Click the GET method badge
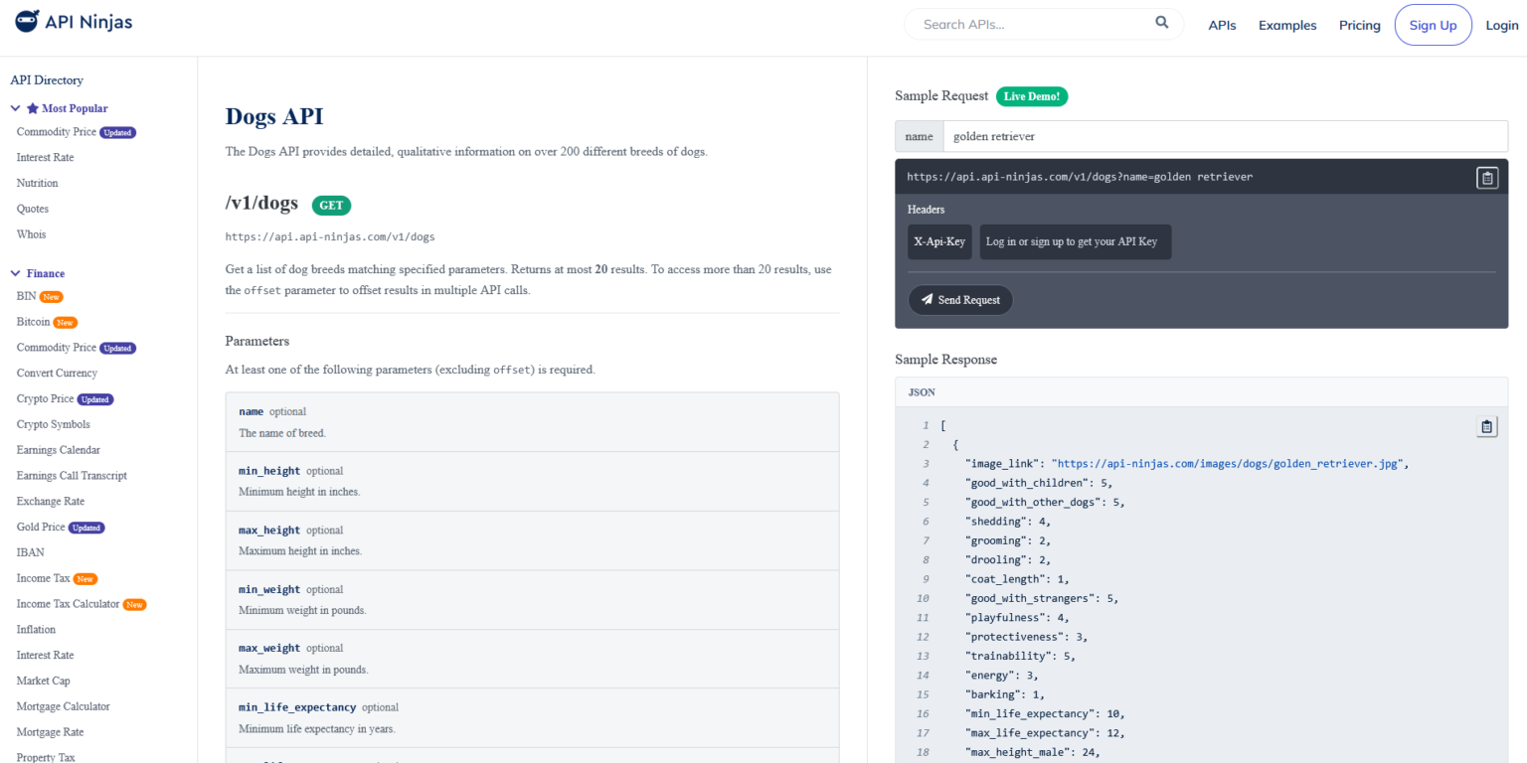 point(331,205)
